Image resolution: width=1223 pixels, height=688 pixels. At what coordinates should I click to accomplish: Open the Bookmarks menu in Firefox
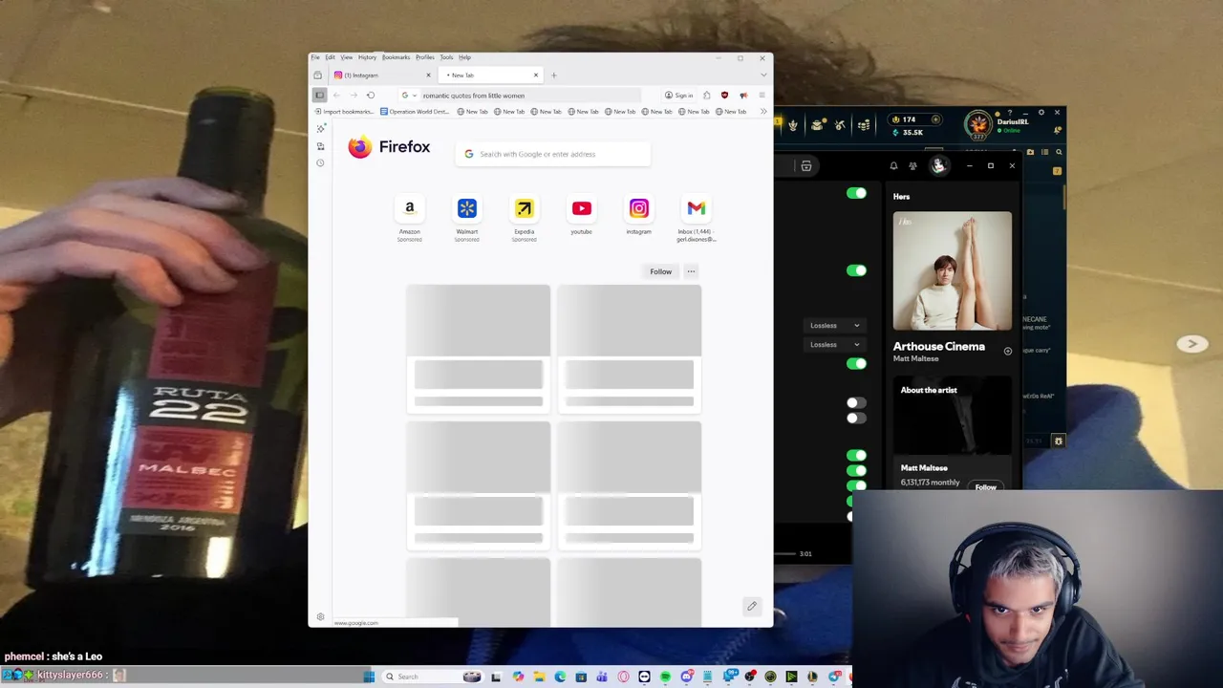point(396,57)
